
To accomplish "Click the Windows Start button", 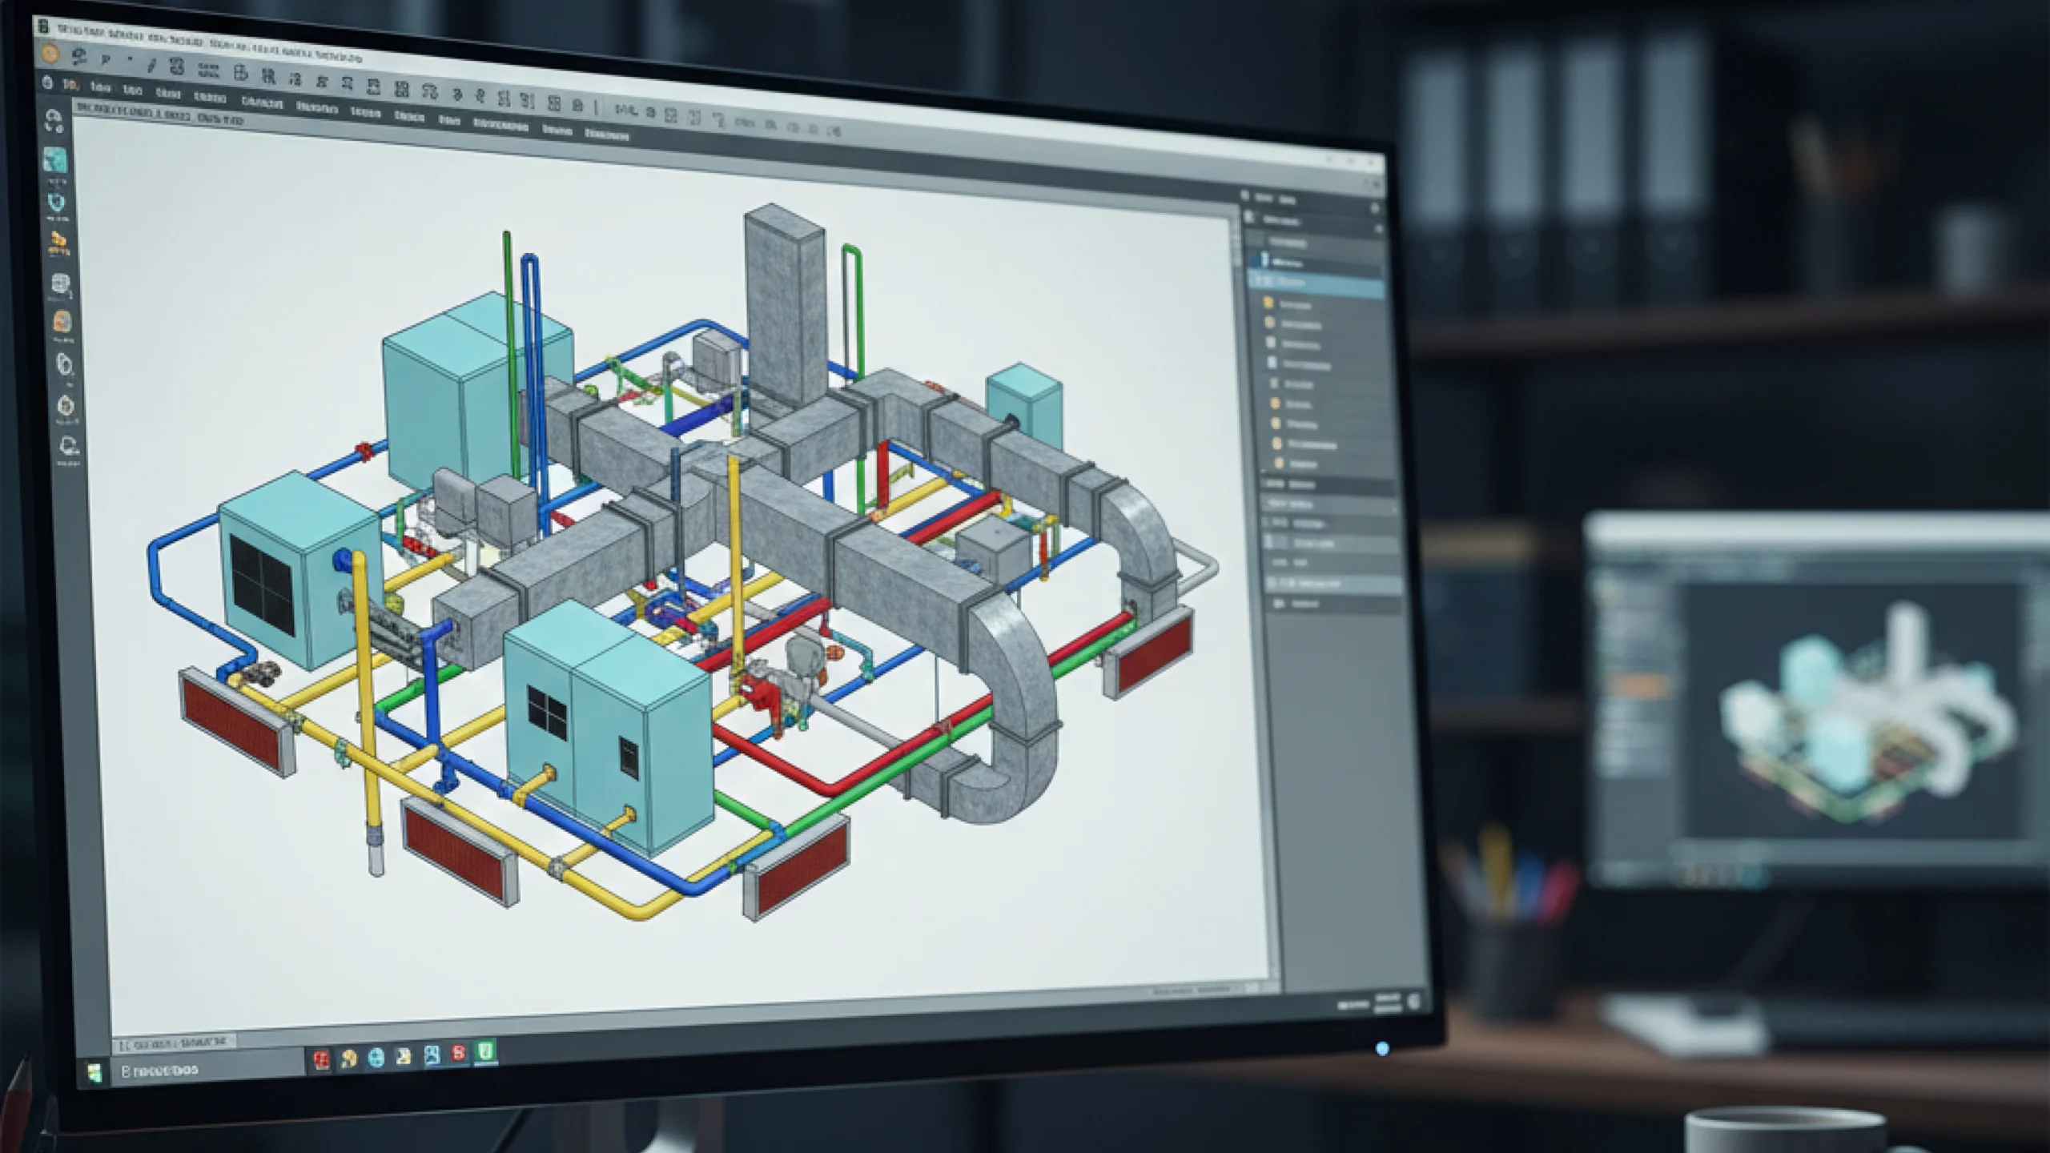I will (95, 1073).
